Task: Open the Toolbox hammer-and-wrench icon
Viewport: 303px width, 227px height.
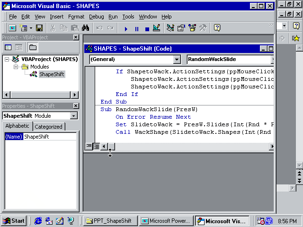Action: 203,28
